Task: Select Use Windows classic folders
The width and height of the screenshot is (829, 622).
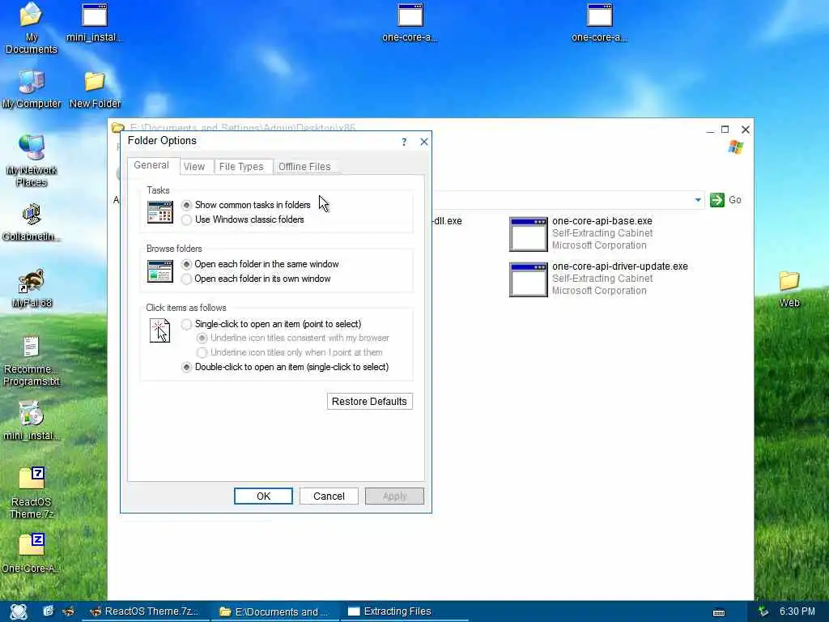Action: [x=243, y=219]
